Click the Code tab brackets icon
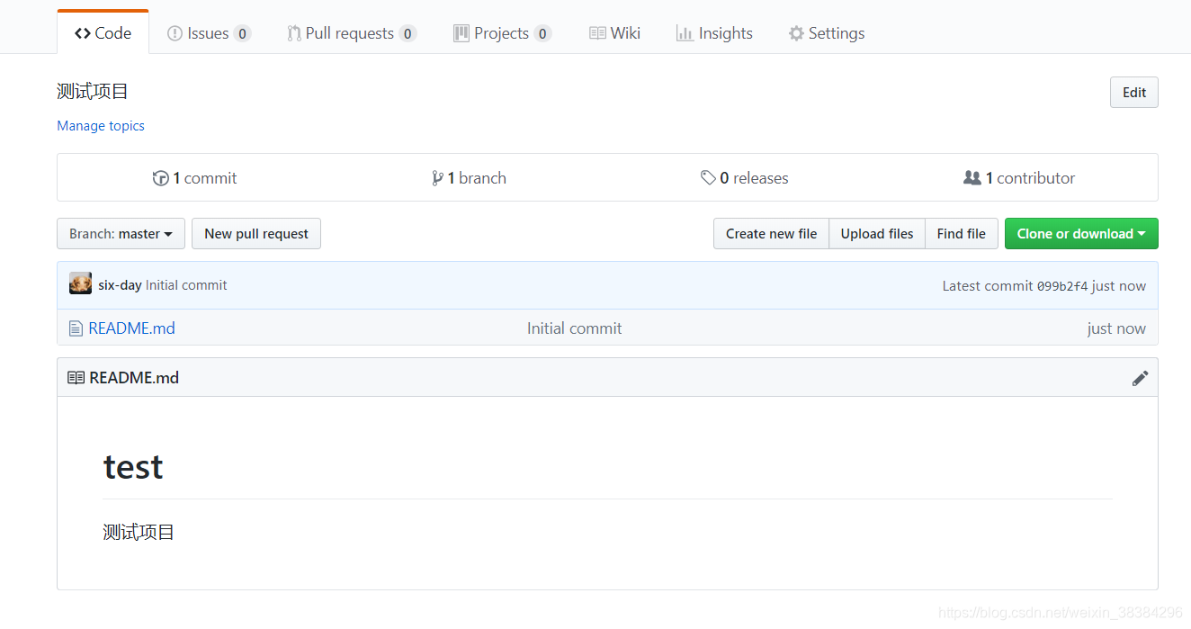1191x629 pixels. pyautogui.click(x=83, y=33)
